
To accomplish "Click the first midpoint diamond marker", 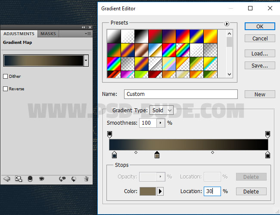I will [136, 152].
